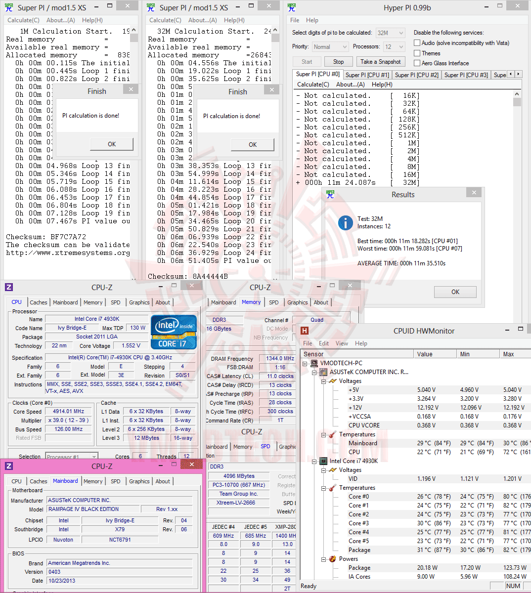531x593 pixels.
Task: Click the 1M Super PI window's title icon
Action: pos(8,7)
